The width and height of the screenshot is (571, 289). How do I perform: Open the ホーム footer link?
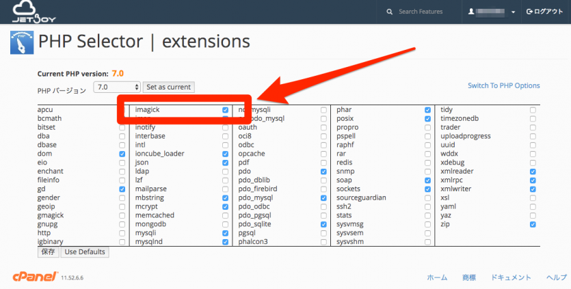pyautogui.click(x=437, y=277)
